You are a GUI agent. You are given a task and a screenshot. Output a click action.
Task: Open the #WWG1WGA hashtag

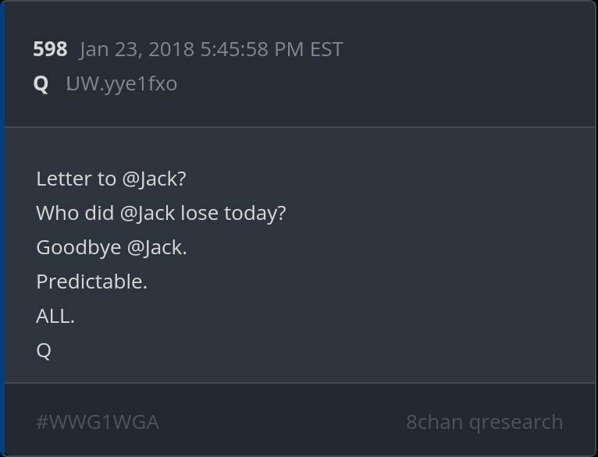[98, 423]
